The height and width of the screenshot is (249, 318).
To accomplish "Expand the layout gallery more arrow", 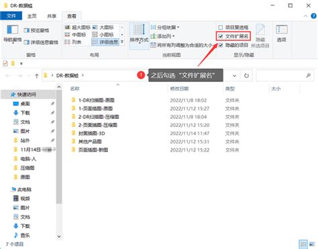I will point(122,42).
